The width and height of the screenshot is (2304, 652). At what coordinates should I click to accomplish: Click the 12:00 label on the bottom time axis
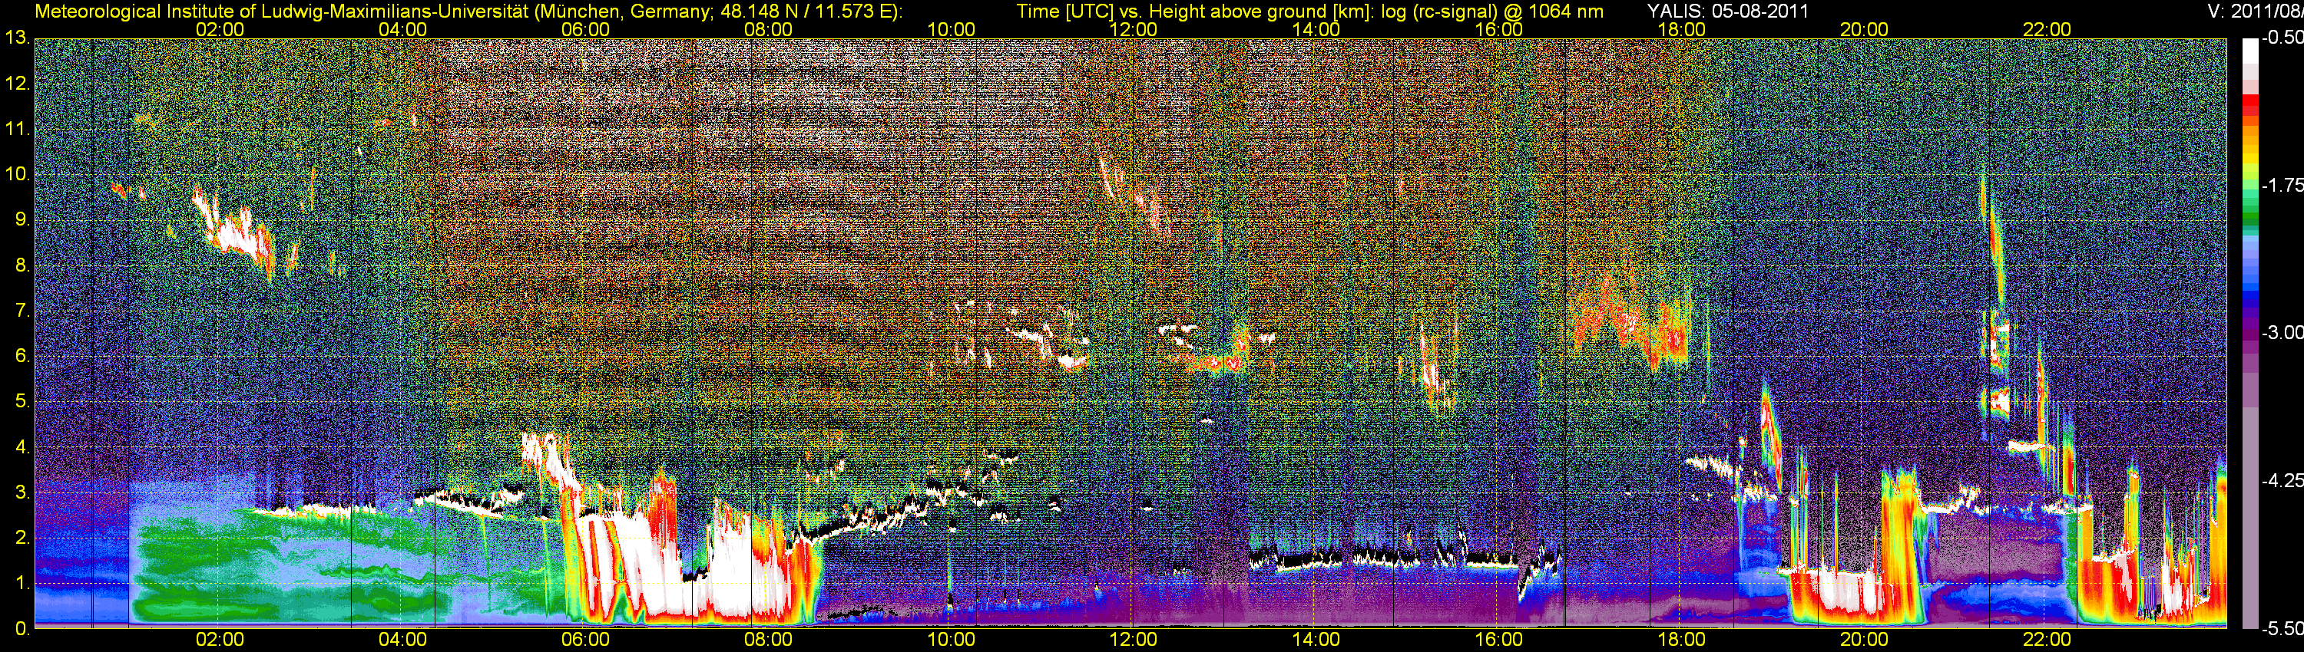(1134, 640)
